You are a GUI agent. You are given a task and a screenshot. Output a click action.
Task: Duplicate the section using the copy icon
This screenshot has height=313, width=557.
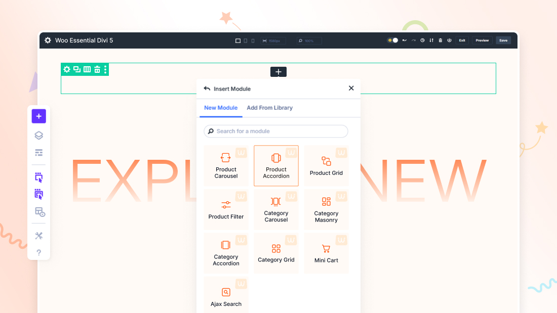click(76, 69)
